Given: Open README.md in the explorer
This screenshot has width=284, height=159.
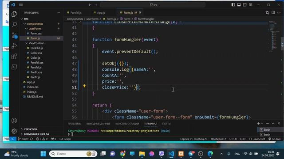Looking at the screenshot, I should [35, 97].
